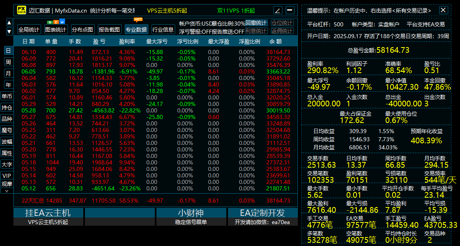Click the 22天汇总 summary label
460x246 pixels.
(x=33, y=201)
